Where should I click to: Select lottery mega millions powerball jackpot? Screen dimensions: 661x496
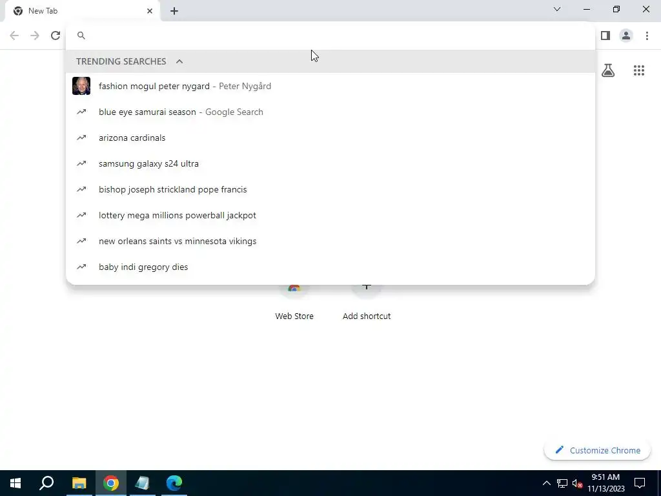coord(330,215)
